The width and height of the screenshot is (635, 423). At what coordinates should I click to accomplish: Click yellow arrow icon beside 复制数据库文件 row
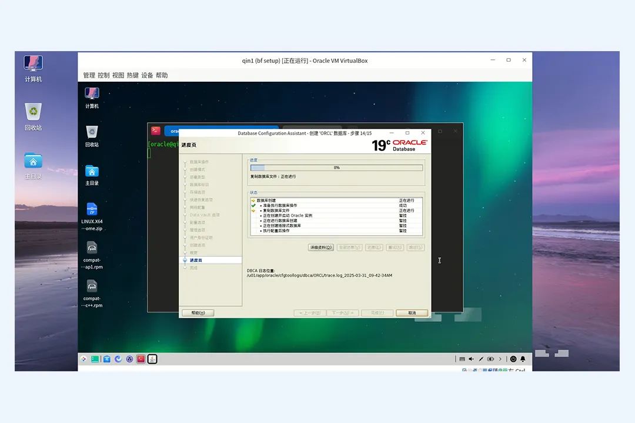point(253,210)
